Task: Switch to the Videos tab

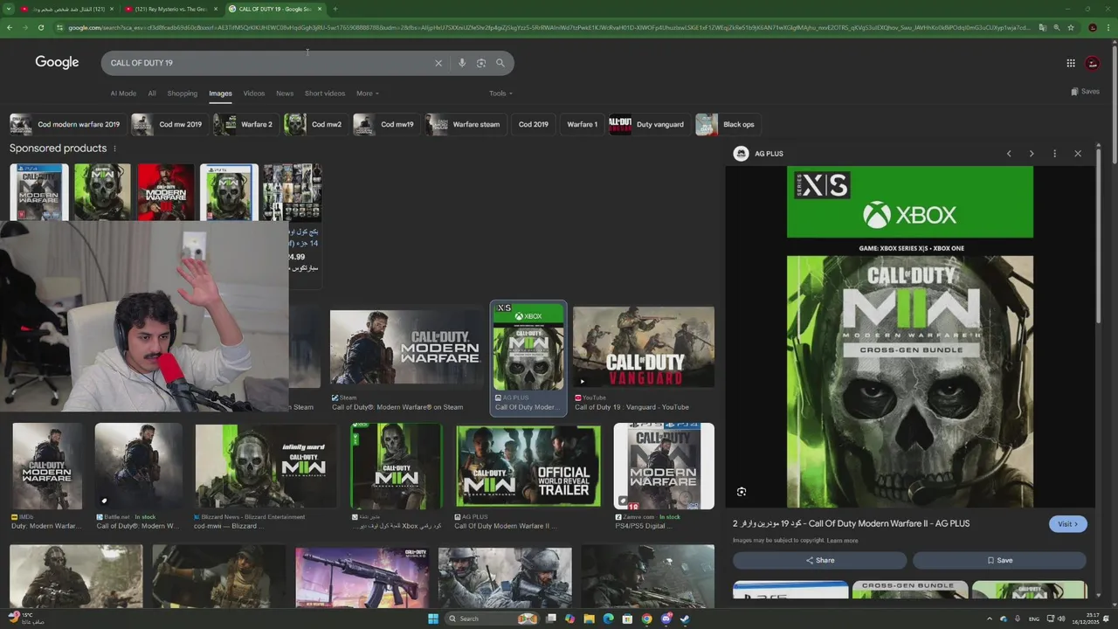Action: [254, 93]
